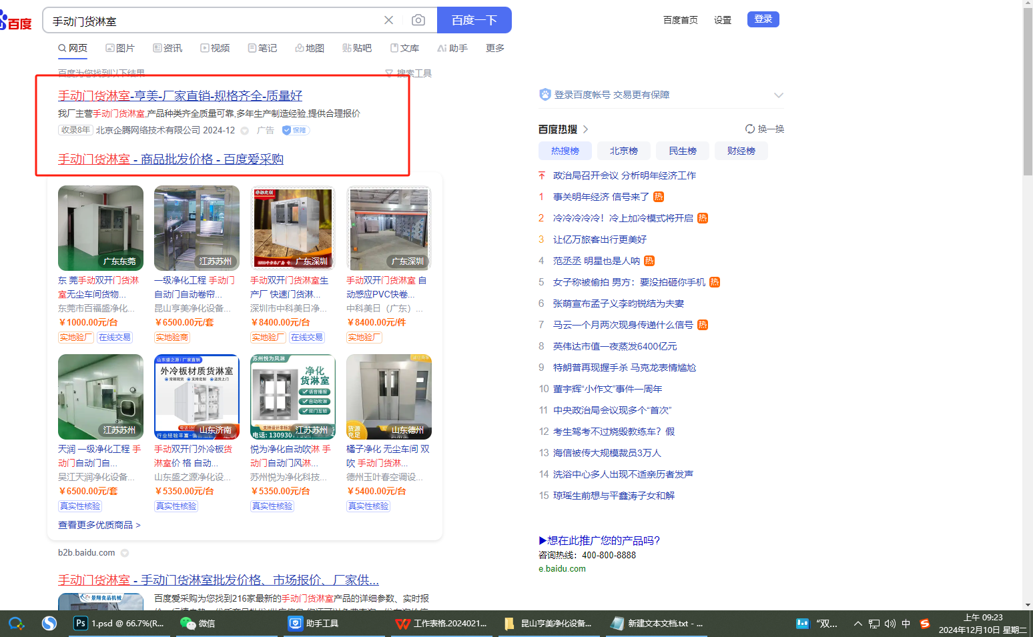Select the 民生榜 hot list tab
Viewport: 1033px width, 637px height.
point(683,151)
